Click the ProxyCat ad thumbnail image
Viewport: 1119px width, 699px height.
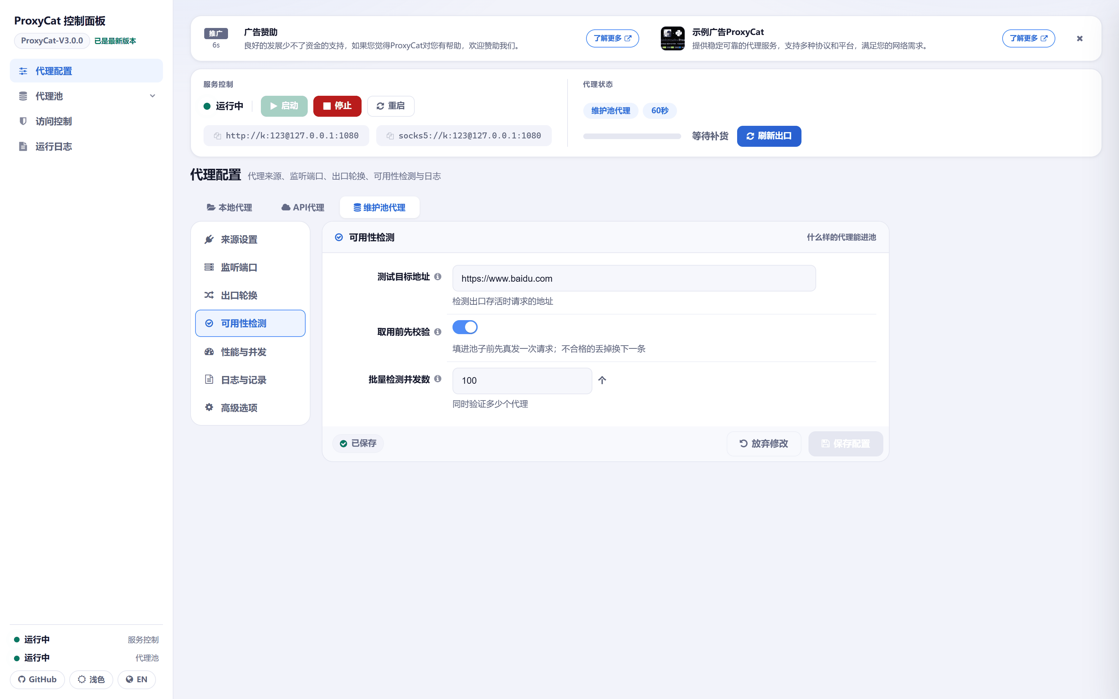pos(673,38)
